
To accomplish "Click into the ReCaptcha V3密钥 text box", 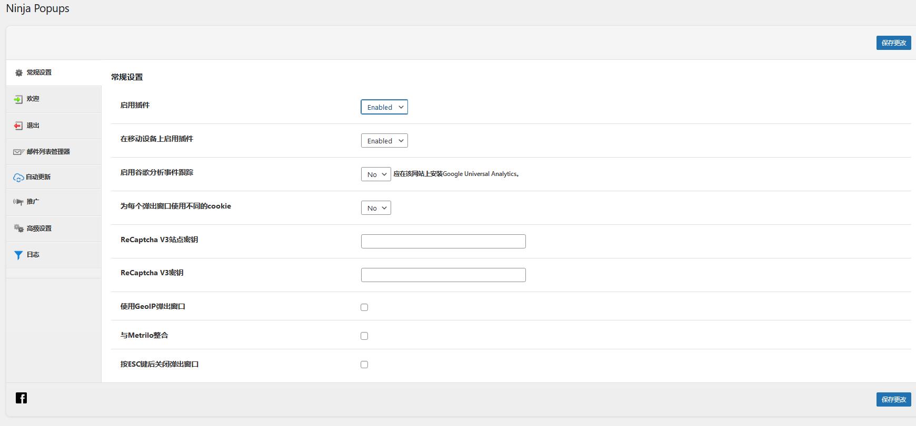I will pyautogui.click(x=443, y=275).
